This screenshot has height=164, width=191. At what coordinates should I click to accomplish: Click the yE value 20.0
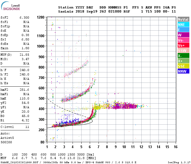[x=25, y=112]
